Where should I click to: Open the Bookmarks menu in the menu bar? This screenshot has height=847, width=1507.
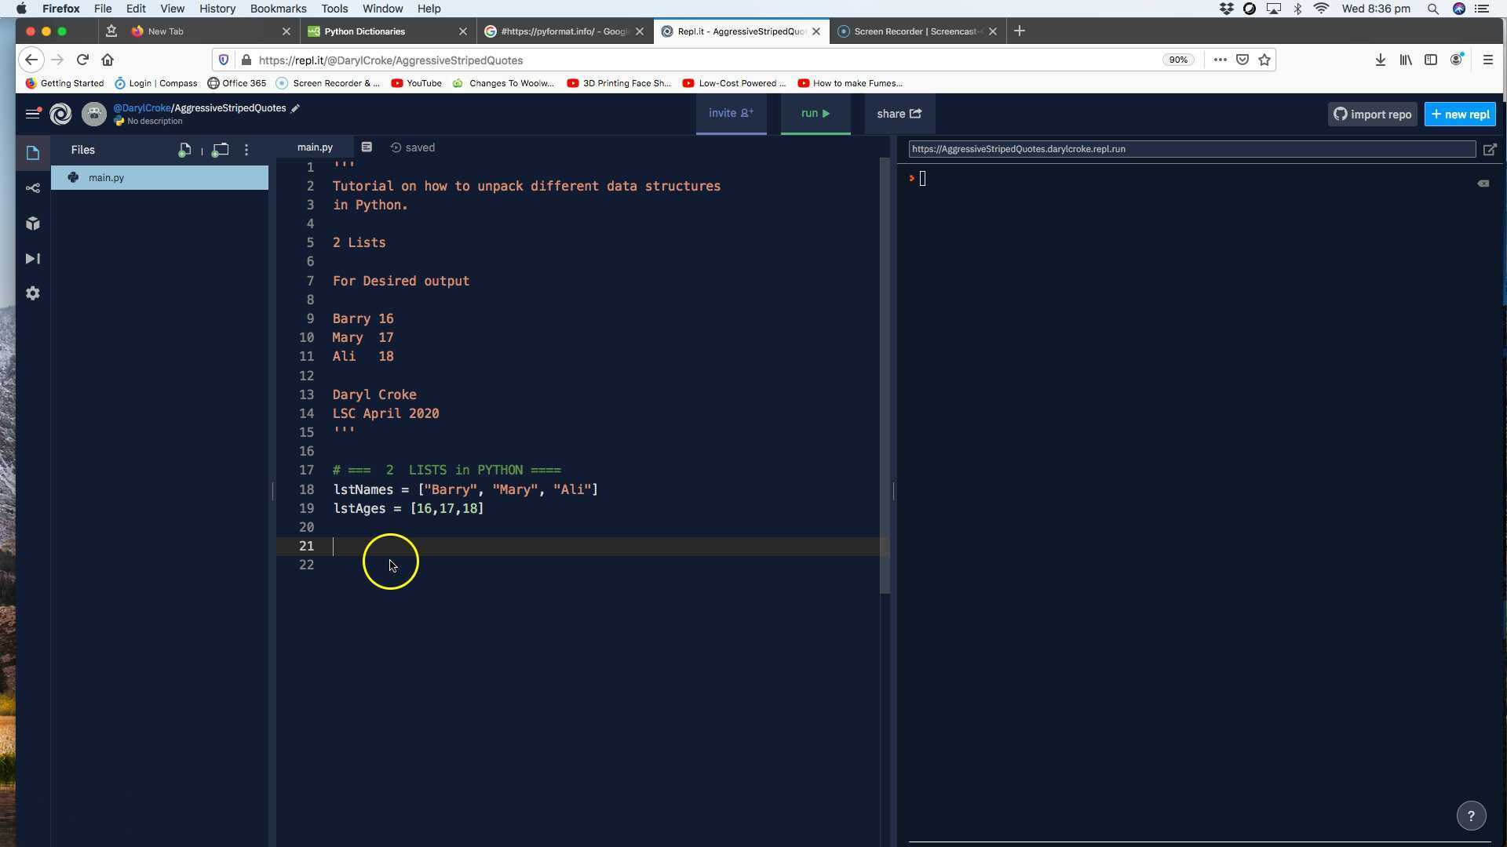[x=278, y=9]
